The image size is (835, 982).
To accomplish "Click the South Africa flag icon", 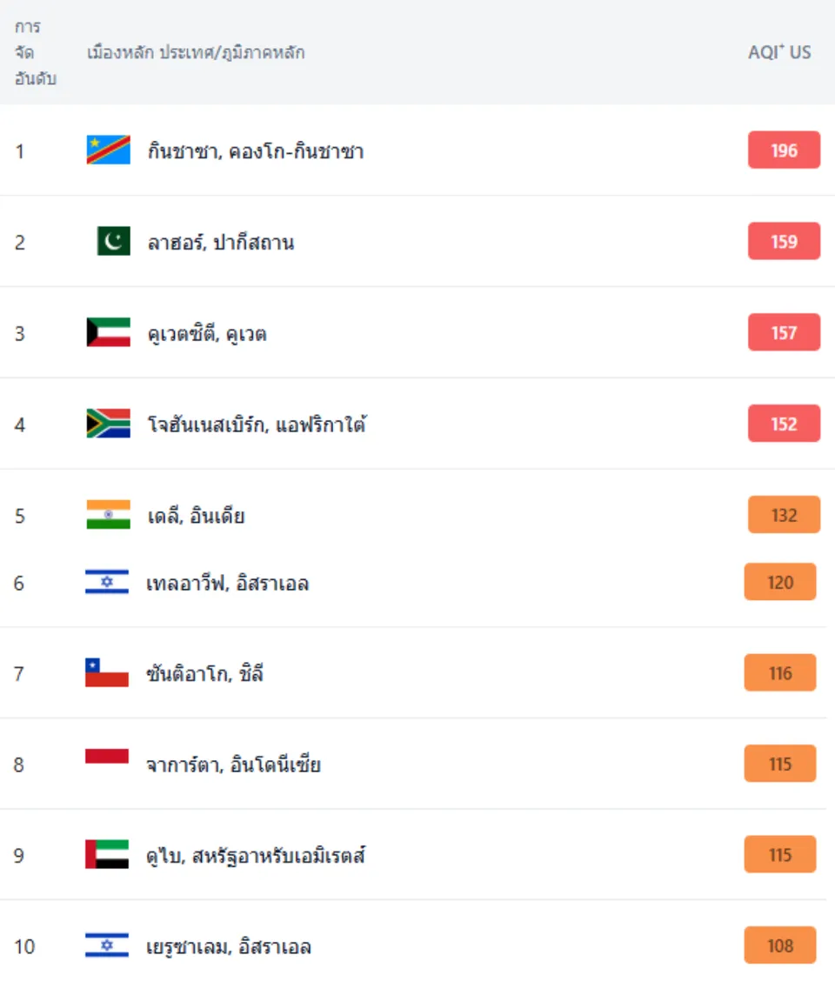I will click(109, 424).
